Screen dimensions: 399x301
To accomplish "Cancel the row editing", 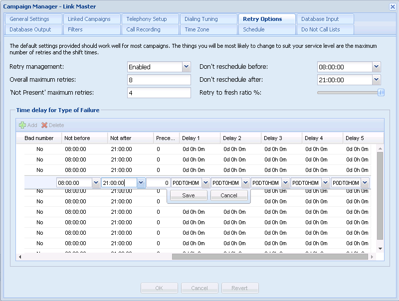I will (229, 195).
